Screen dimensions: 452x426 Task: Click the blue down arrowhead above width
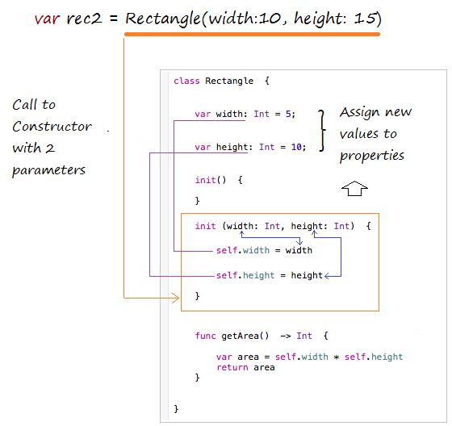(299, 241)
